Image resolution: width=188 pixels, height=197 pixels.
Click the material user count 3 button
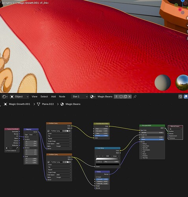(x=116, y=97)
